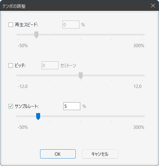
Task: Click the 再生スピード percent input field
Action: [x=71, y=24]
